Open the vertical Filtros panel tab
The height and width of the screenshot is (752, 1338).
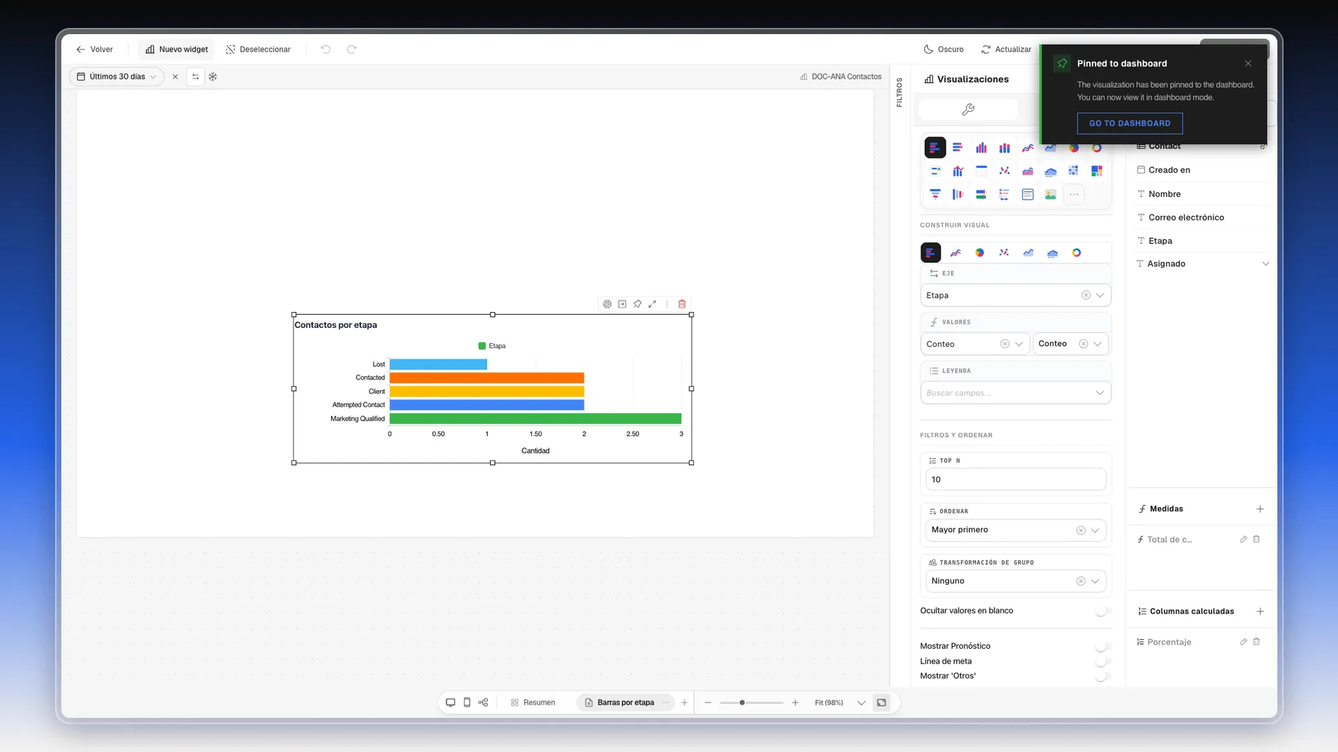899,93
